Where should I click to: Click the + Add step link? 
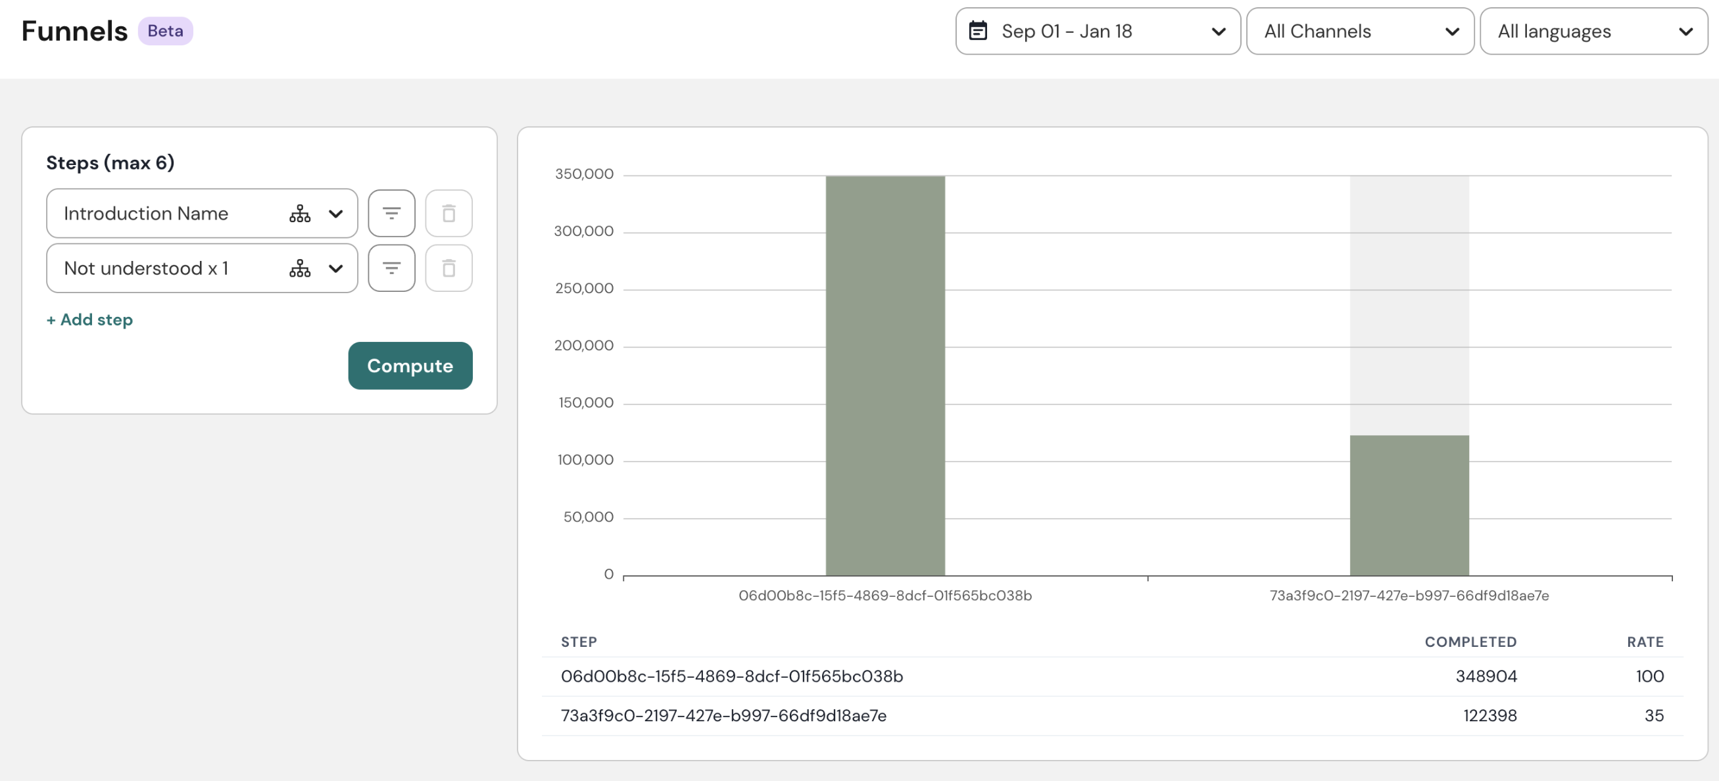[x=89, y=319]
